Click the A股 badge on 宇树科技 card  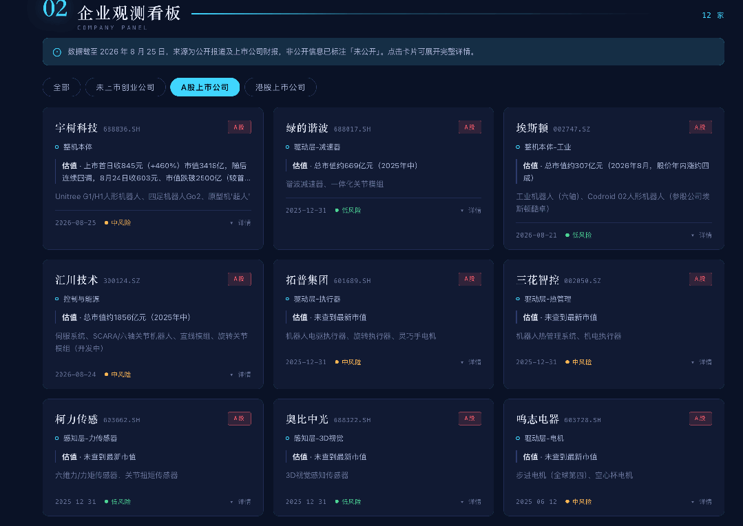[x=240, y=127]
